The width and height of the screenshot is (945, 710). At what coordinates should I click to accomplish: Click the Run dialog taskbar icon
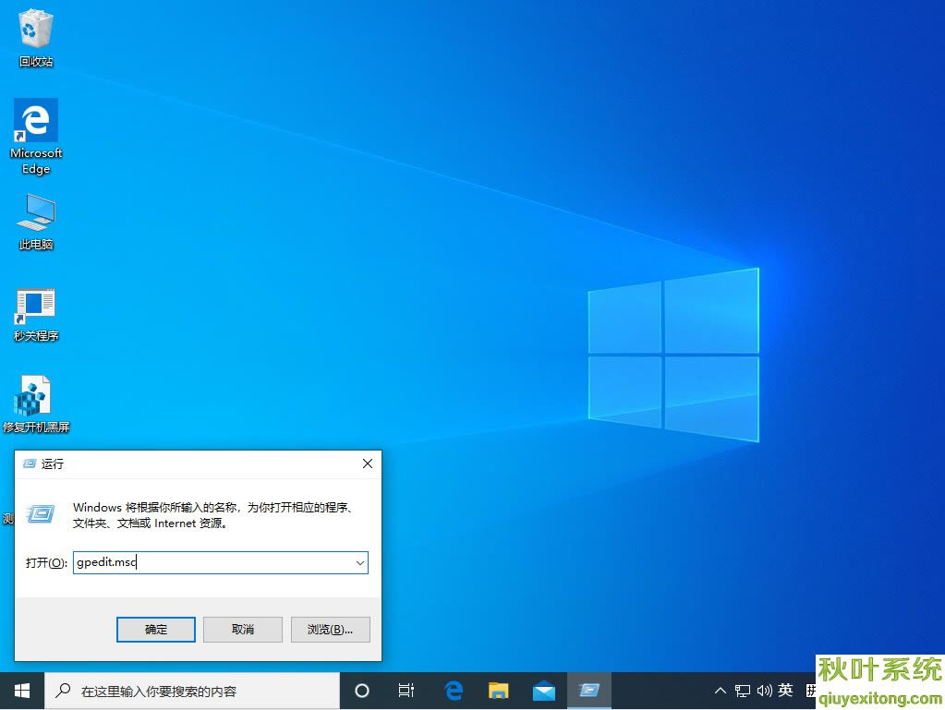(x=588, y=691)
